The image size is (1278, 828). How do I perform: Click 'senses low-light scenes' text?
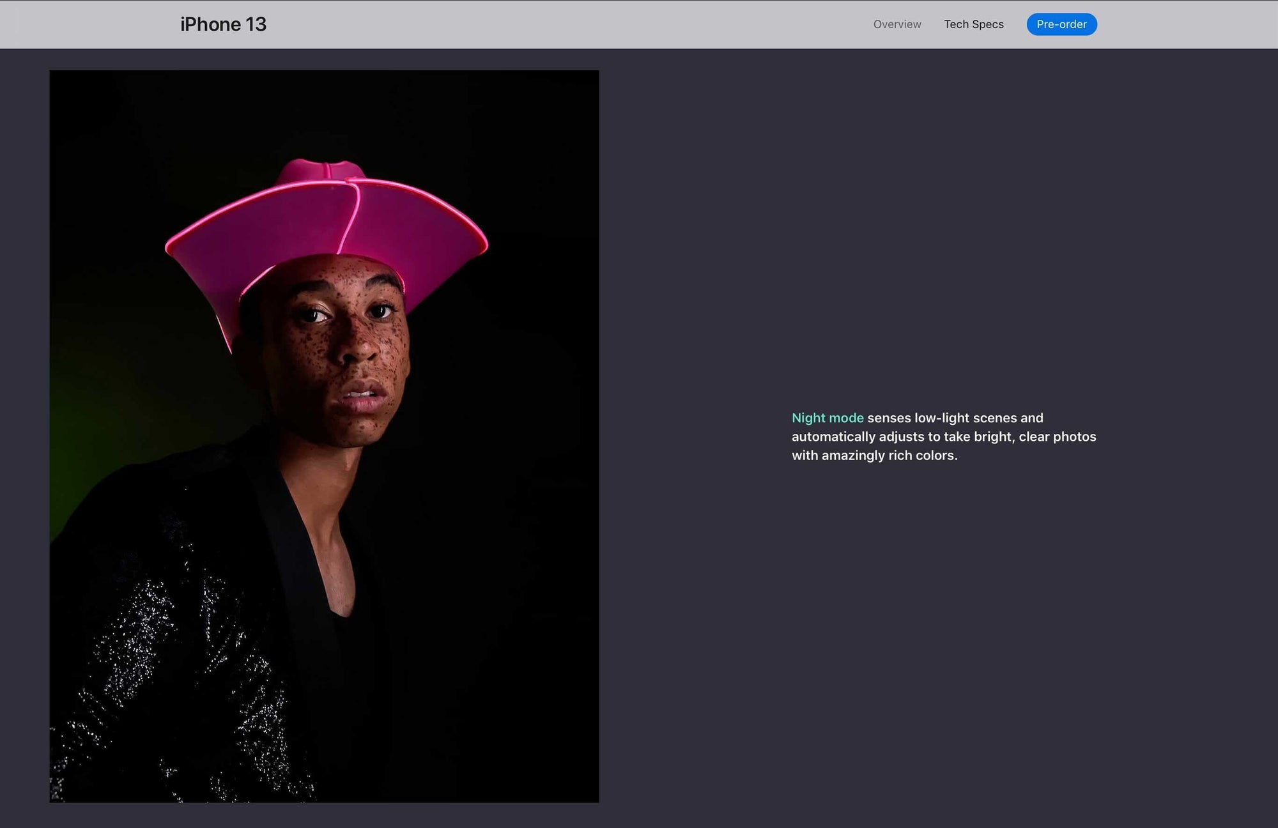(x=941, y=418)
